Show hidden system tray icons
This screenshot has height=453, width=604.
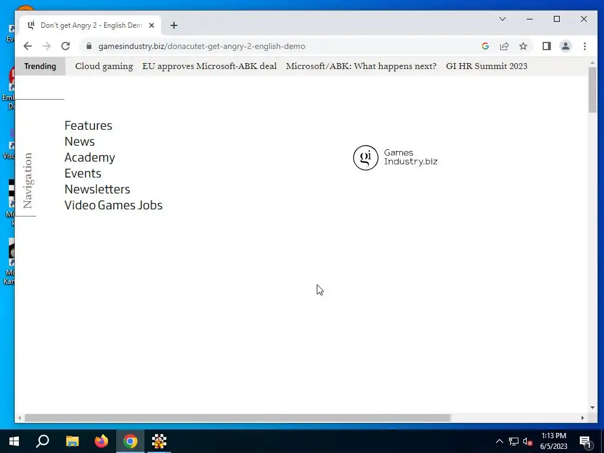tap(499, 441)
